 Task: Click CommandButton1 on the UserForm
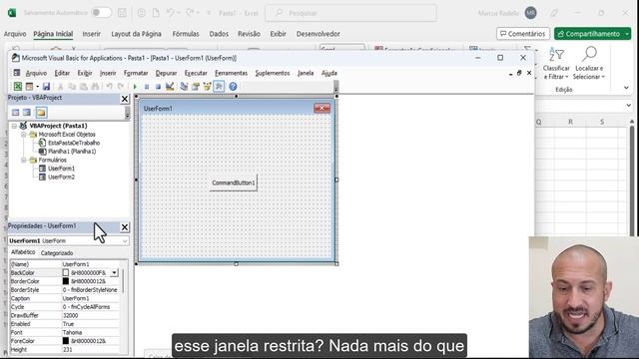234,183
